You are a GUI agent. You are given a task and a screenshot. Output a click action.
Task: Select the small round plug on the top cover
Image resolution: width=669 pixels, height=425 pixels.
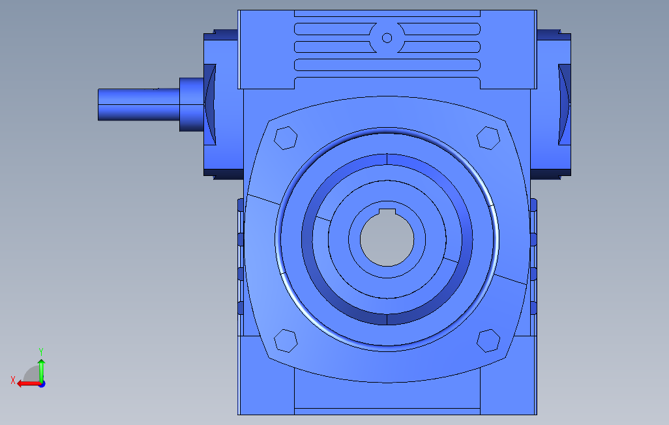click(387, 38)
